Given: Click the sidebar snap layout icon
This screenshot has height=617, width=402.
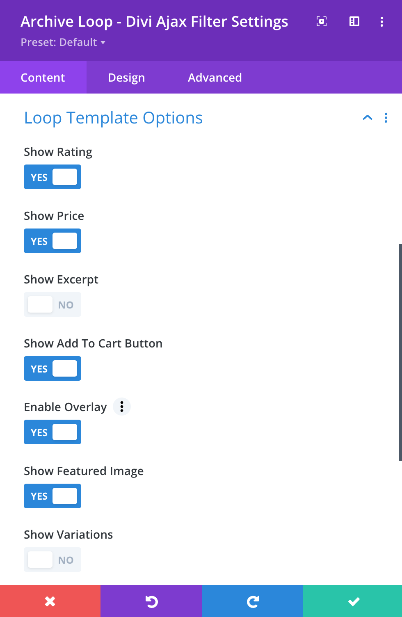Looking at the screenshot, I should [354, 22].
